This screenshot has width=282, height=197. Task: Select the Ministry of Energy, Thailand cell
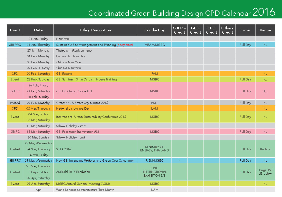point(154,149)
